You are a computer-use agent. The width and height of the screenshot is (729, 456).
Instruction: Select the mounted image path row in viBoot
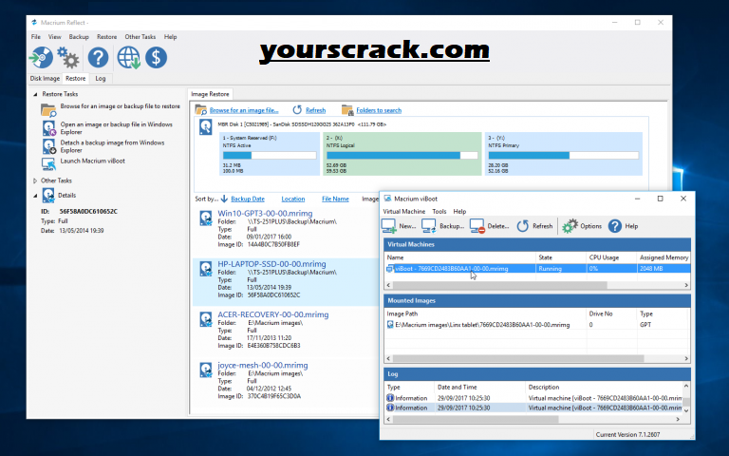pos(537,325)
